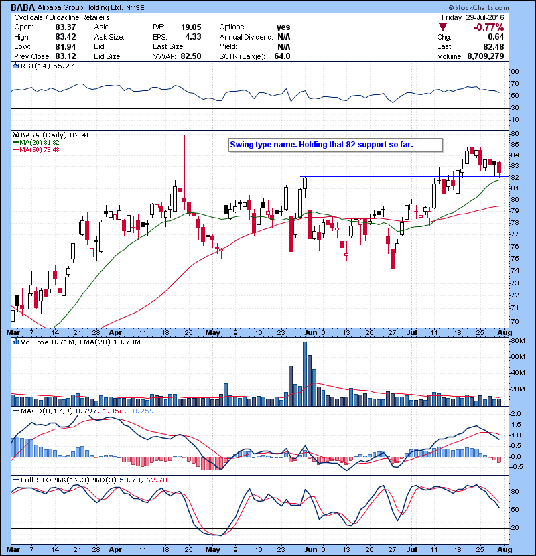Click the 'Jun' label on price chart axis
This screenshot has height=556, width=536.
point(310,333)
